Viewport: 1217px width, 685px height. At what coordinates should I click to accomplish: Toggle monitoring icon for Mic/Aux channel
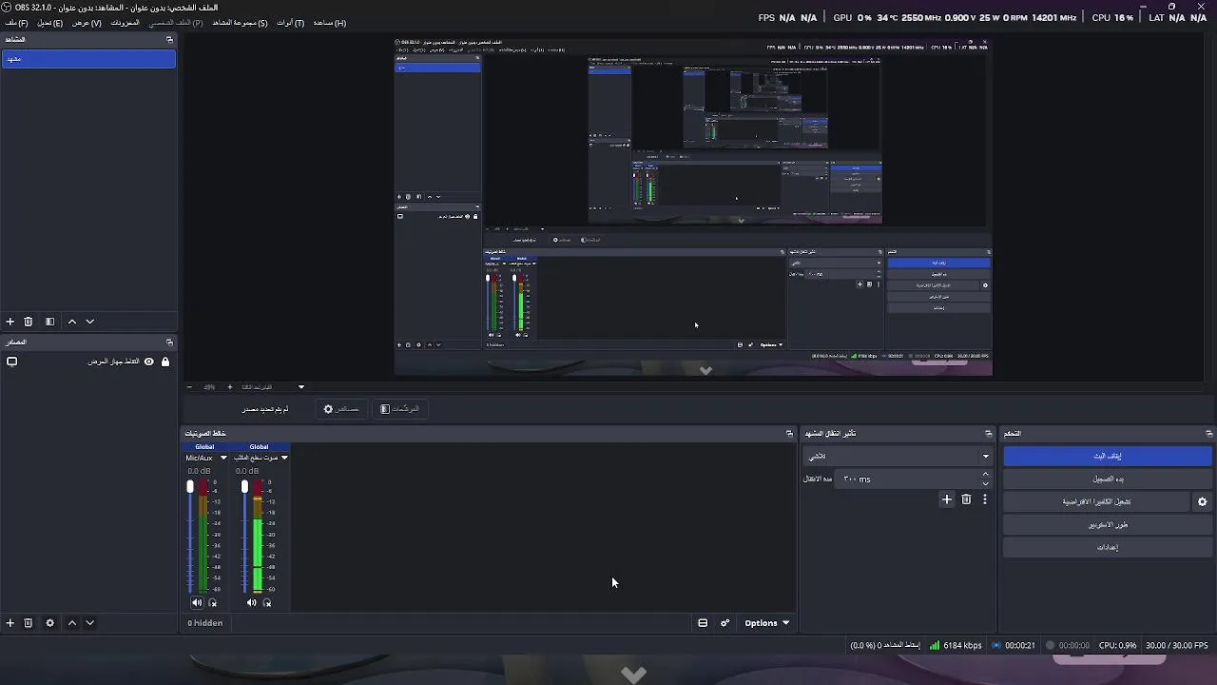(x=213, y=602)
